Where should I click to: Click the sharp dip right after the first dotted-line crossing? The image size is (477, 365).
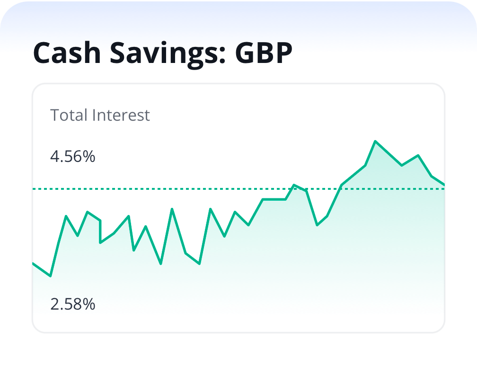point(317,225)
